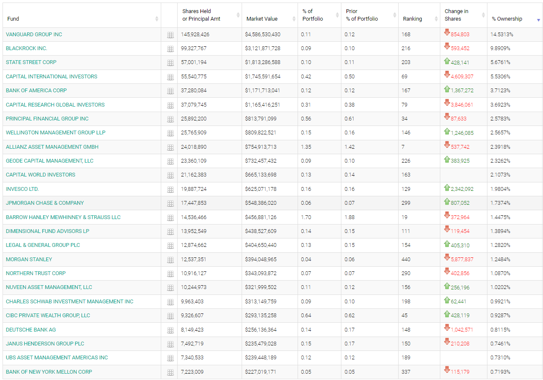Open grid icon for Capital International Investors
This screenshot has height=380, width=543.
pyautogui.click(x=170, y=78)
